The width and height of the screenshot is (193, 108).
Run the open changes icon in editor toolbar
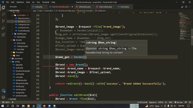[x=182, y=7]
